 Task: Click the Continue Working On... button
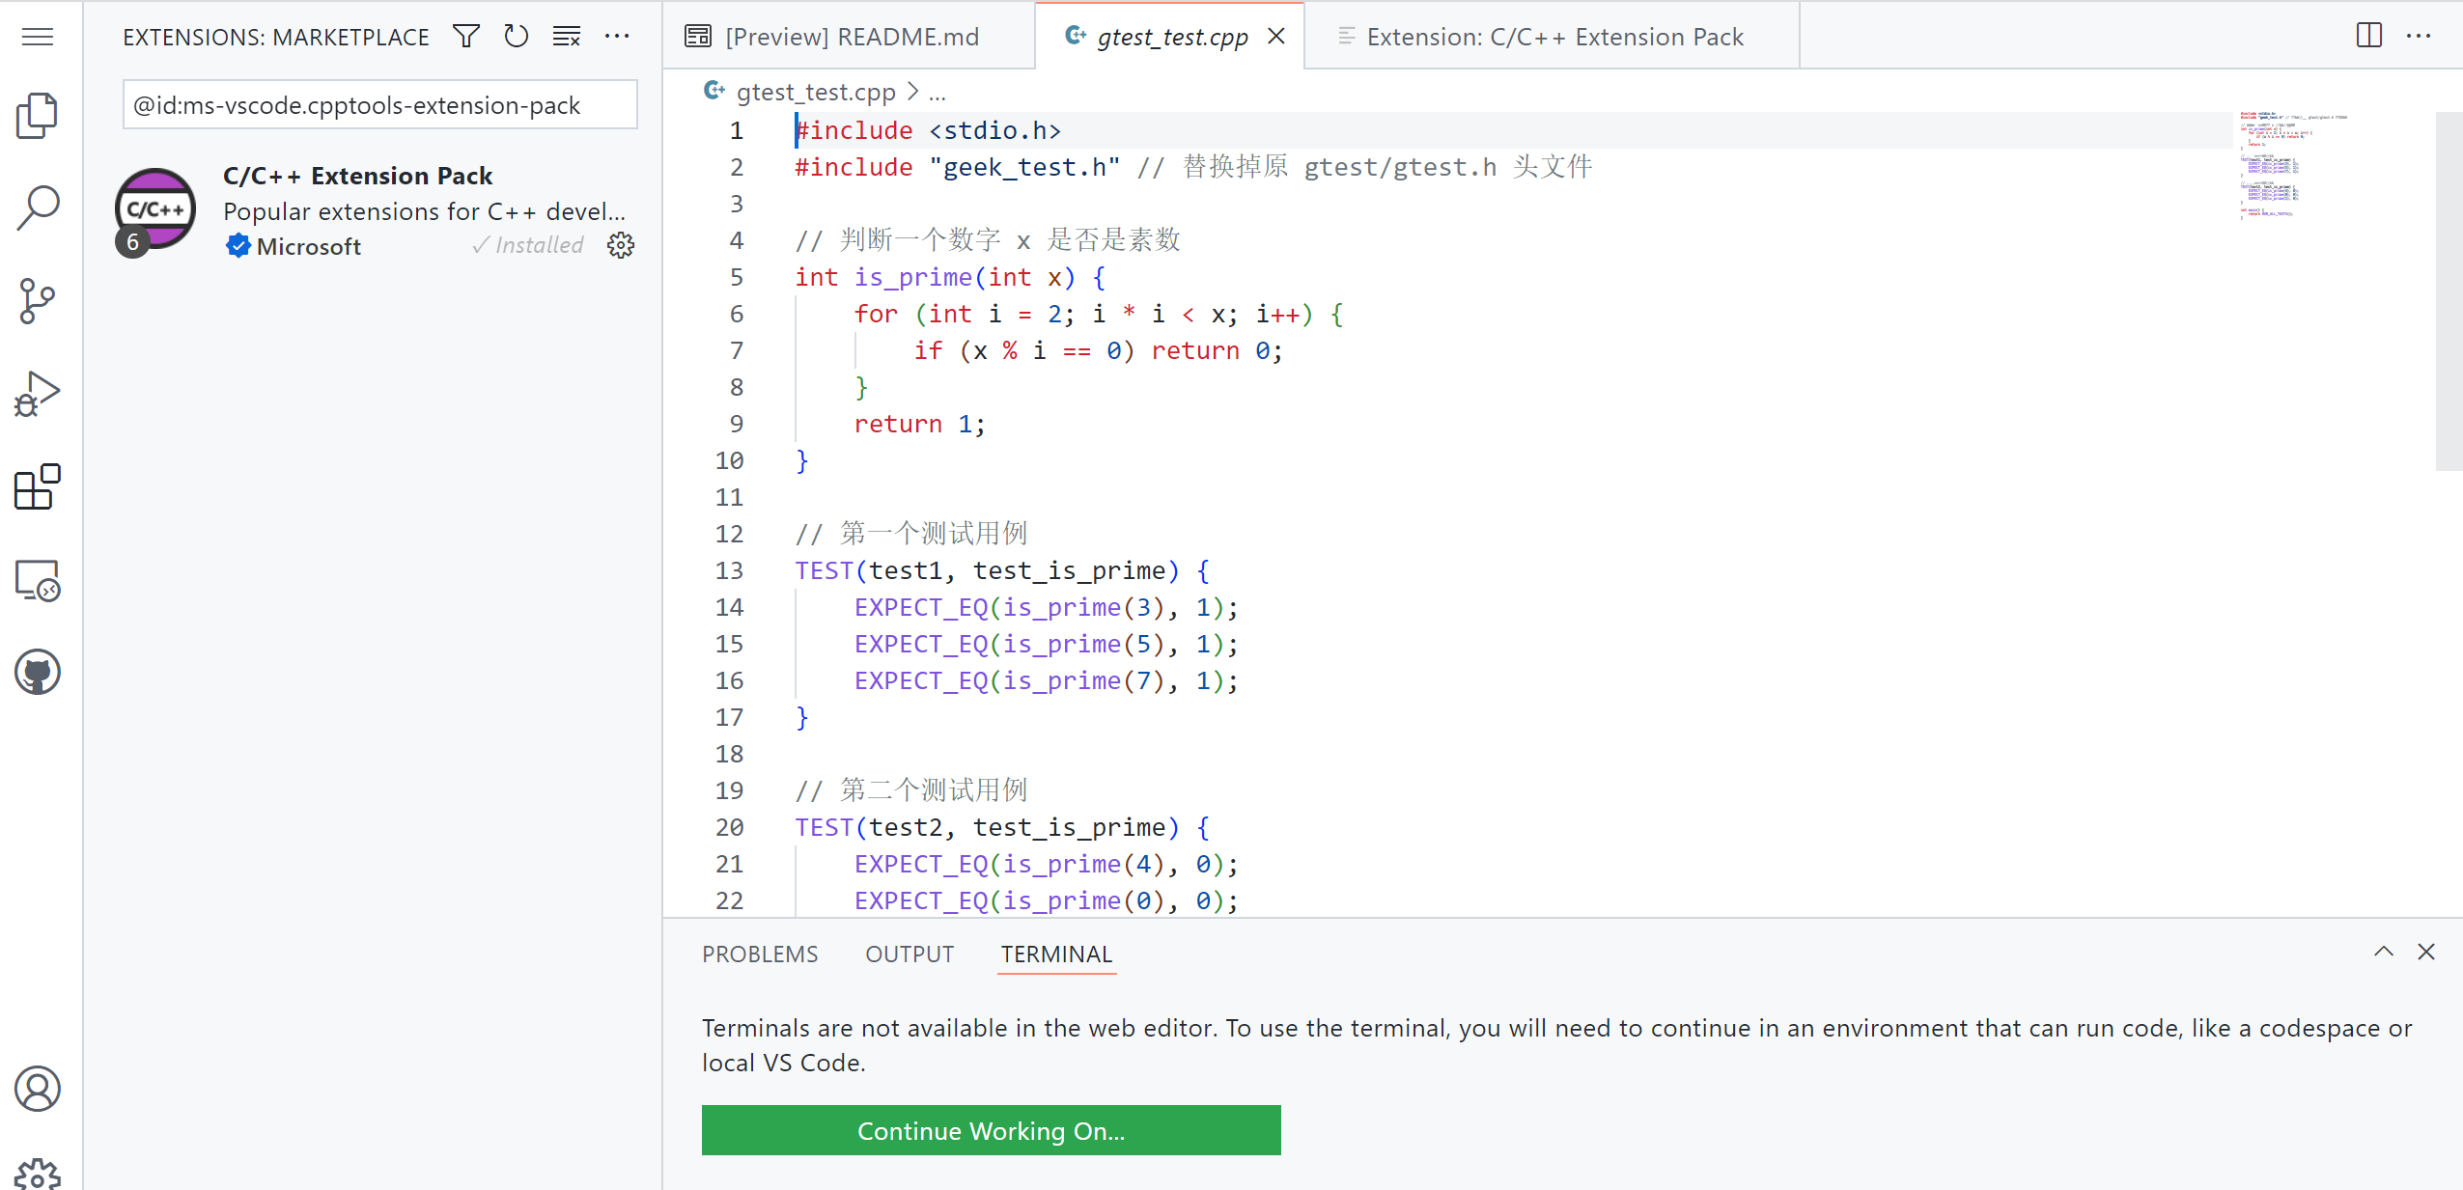(991, 1130)
